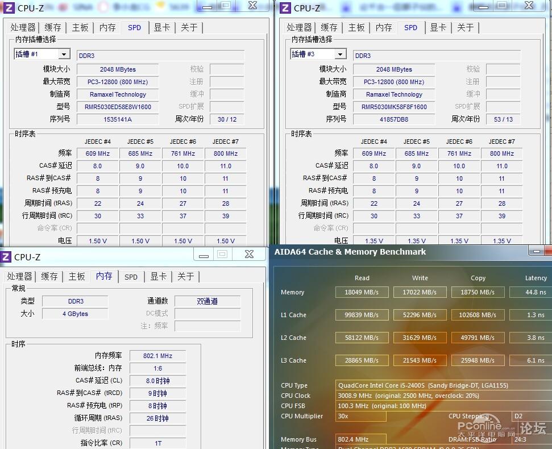Click L3 Cache Write result 21543 MB/s

(420, 360)
